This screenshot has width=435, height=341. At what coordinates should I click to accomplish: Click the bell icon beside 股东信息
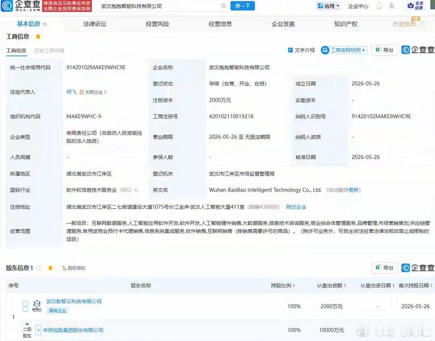50,268
